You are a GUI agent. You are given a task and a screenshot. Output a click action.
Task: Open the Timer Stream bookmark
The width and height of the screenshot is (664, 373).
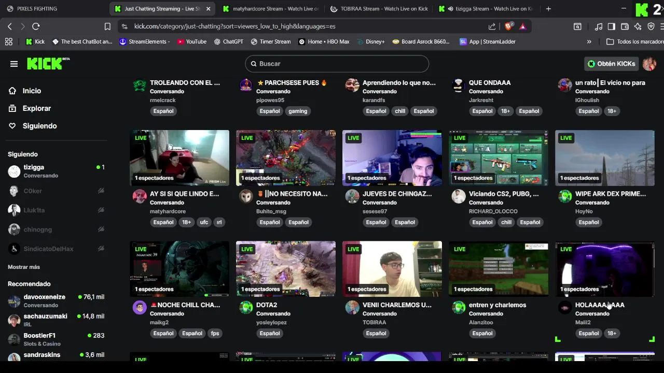(271, 41)
